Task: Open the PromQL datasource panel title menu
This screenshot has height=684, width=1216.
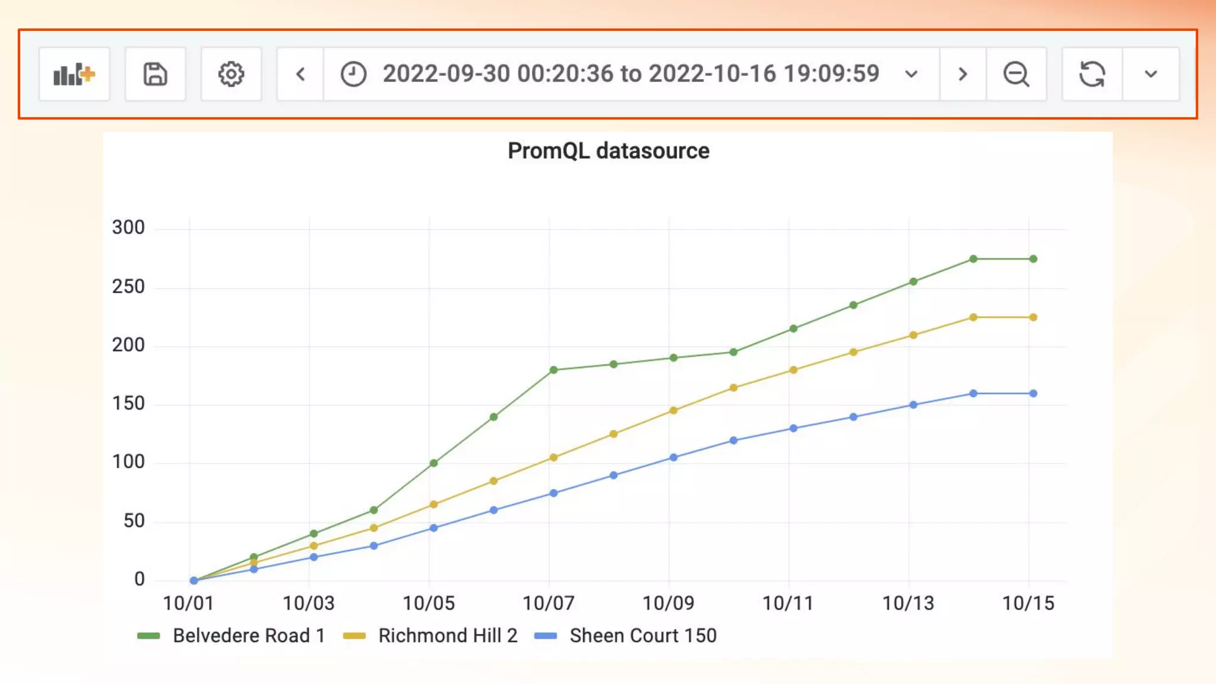Action: (608, 151)
